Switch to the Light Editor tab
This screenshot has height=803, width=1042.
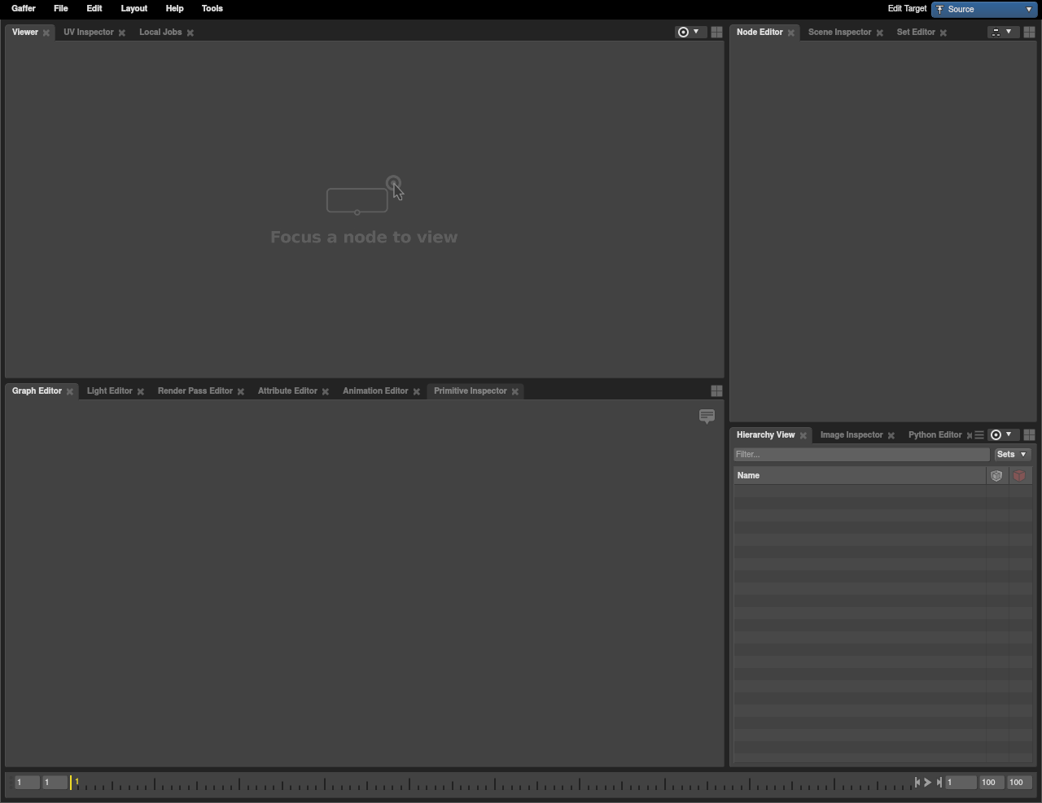click(109, 391)
